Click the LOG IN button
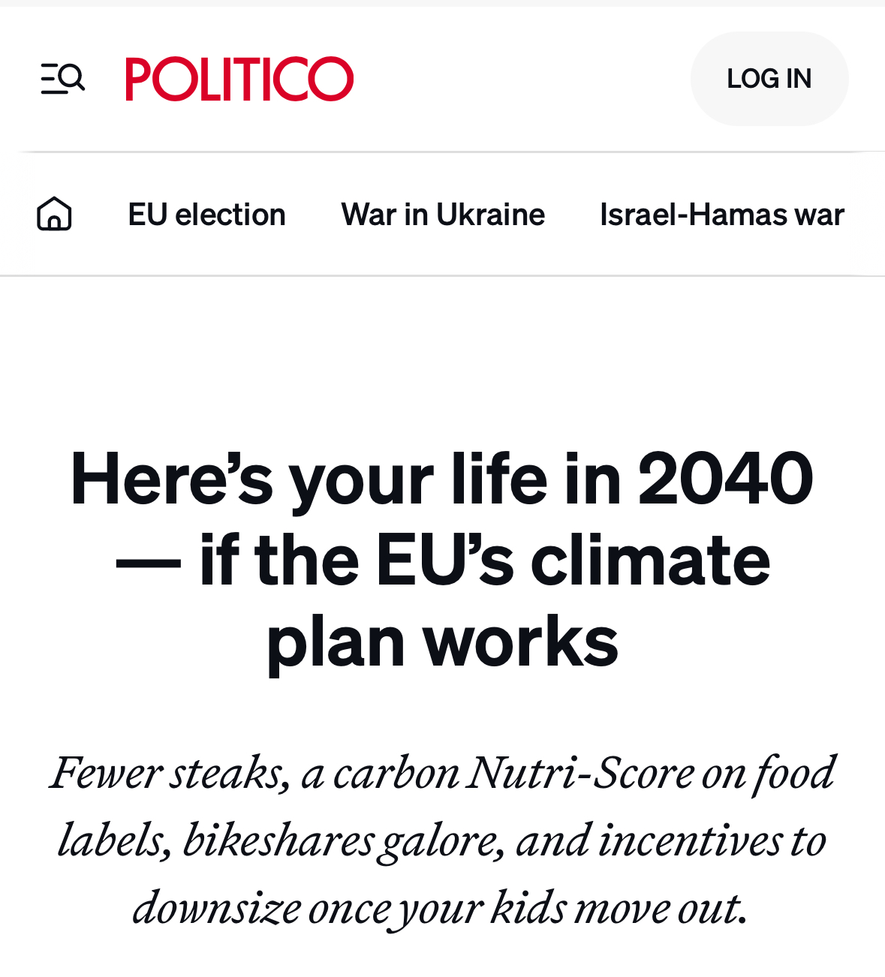This screenshot has height=977, width=885. (x=769, y=79)
